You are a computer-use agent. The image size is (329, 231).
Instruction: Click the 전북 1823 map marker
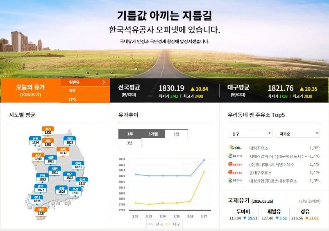pyautogui.click(x=42, y=178)
